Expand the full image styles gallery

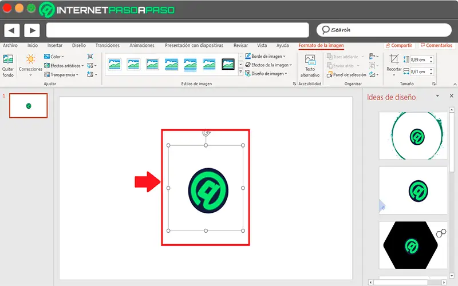pyautogui.click(x=240, y=71)
